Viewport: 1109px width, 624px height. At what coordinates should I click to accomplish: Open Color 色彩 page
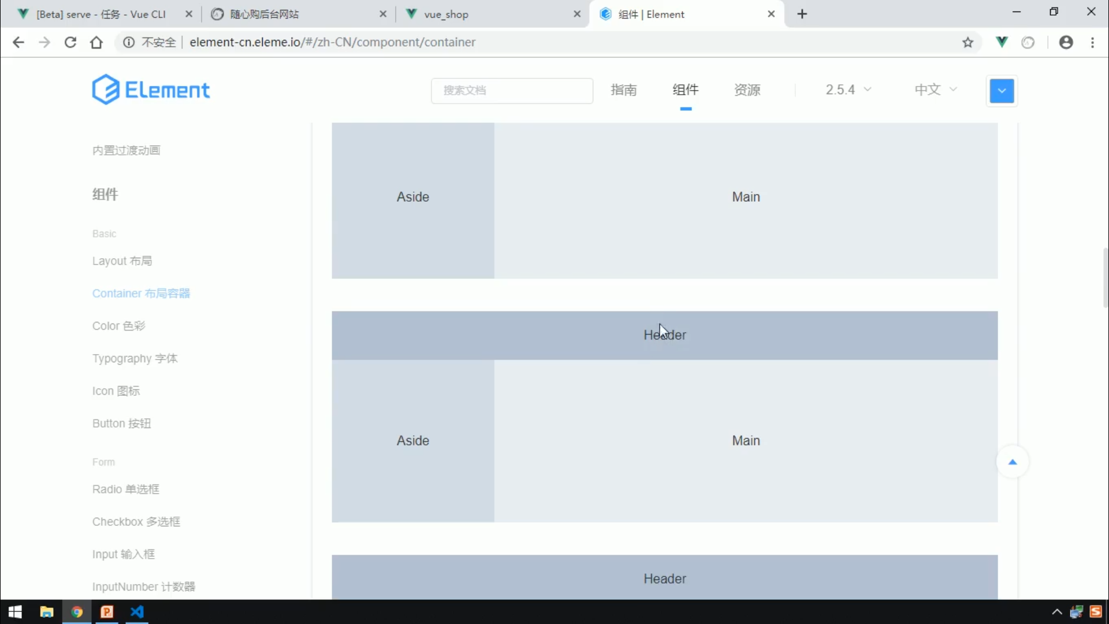point(119,326)
